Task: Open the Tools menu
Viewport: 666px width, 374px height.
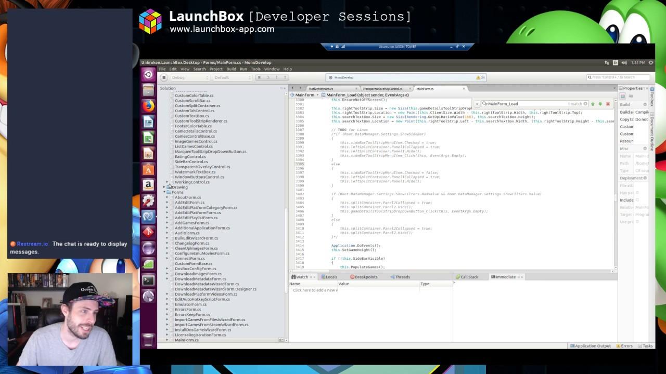Action: [x=255, y=69]
